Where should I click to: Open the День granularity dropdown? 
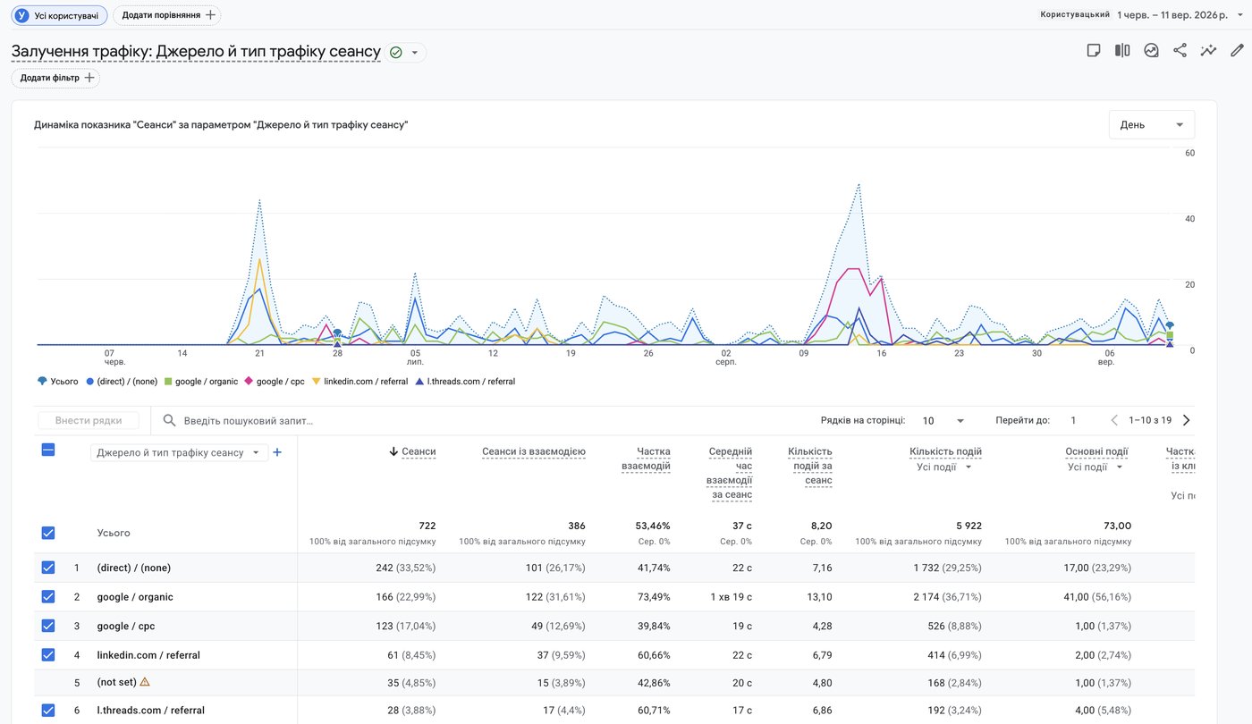(x=1152, y=125)
